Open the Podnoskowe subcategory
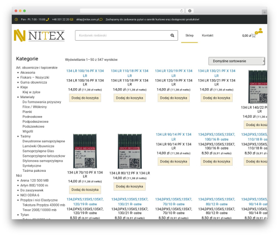 [32, 117]
